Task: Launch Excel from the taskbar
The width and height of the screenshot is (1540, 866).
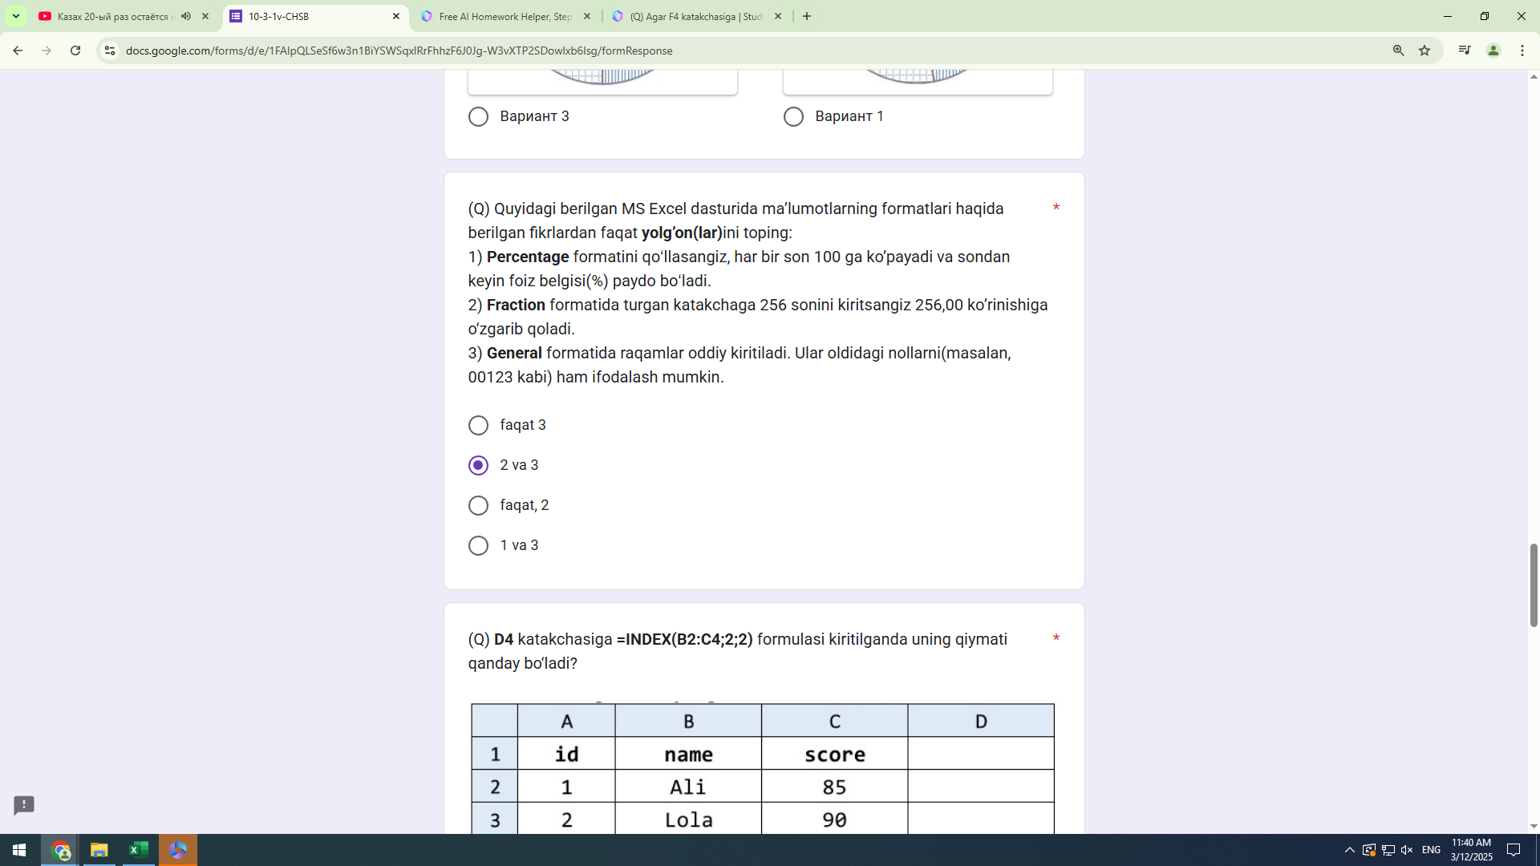Action: click(x=138, y=849)
